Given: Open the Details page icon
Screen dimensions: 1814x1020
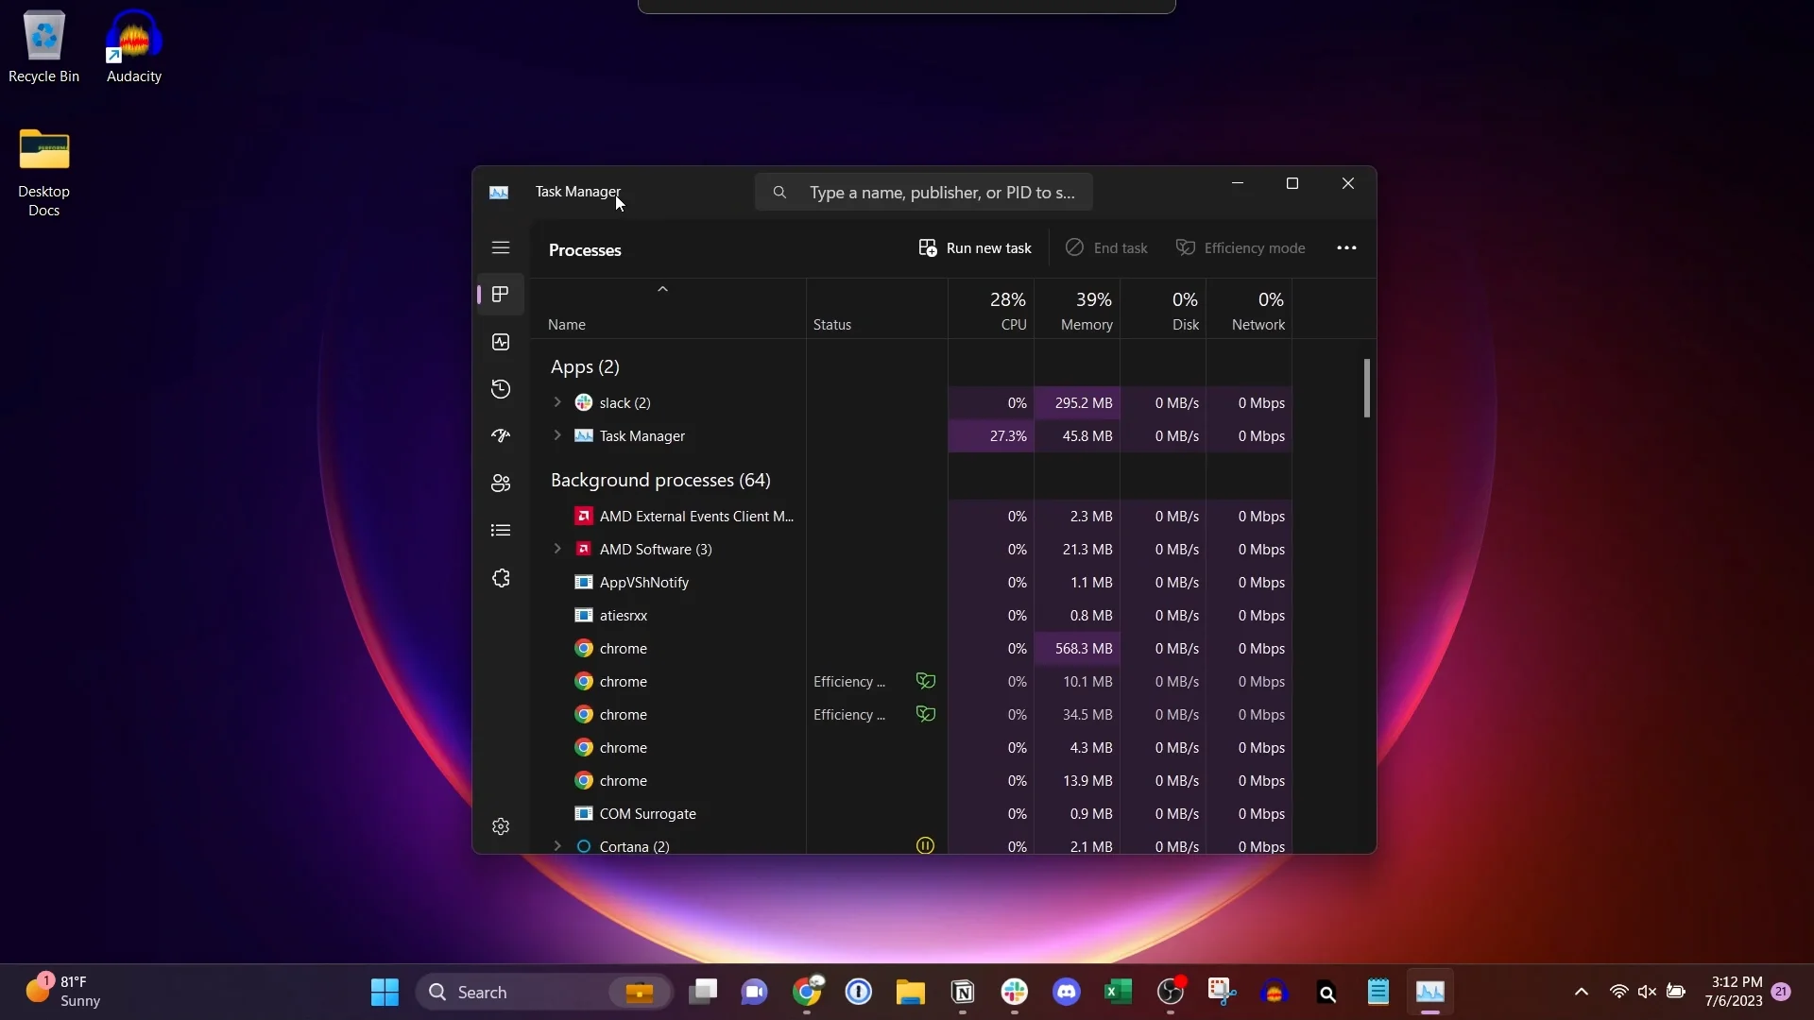Looking at the screenshot, I should pos(501,531).
